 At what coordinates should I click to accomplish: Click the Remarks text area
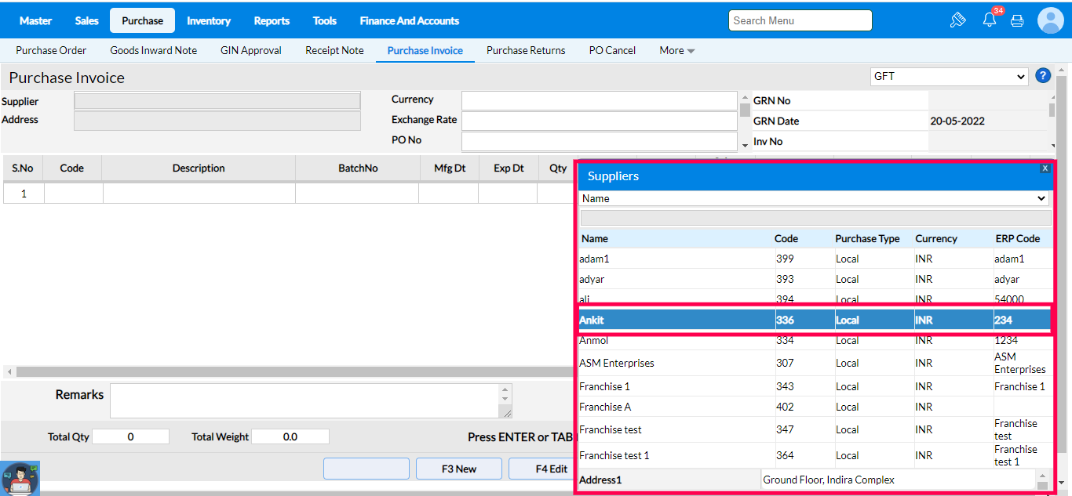pos(306,400)
